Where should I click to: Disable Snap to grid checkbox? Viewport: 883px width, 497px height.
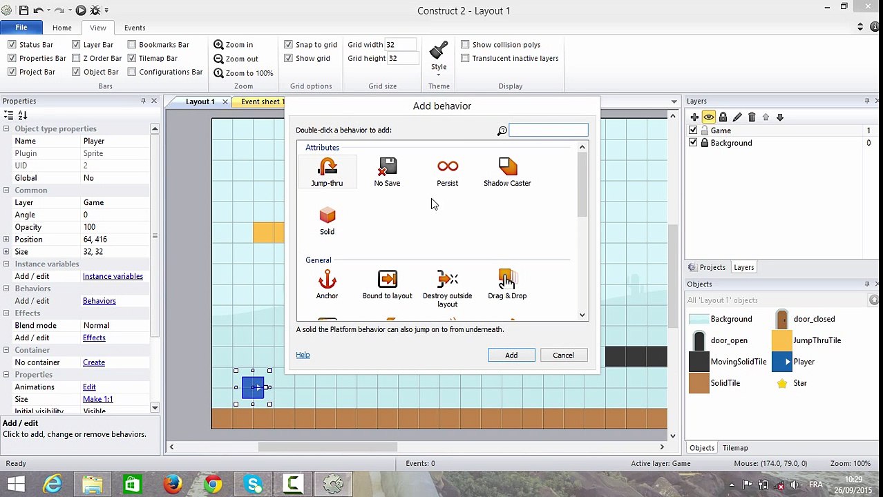coord(289,45)
